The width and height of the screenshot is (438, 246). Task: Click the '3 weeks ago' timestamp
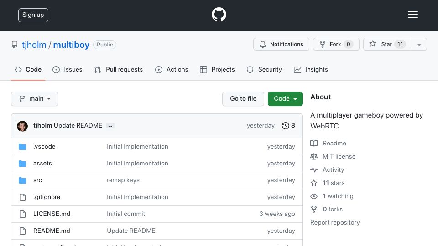pyautogui.click(x=277, y=214)
